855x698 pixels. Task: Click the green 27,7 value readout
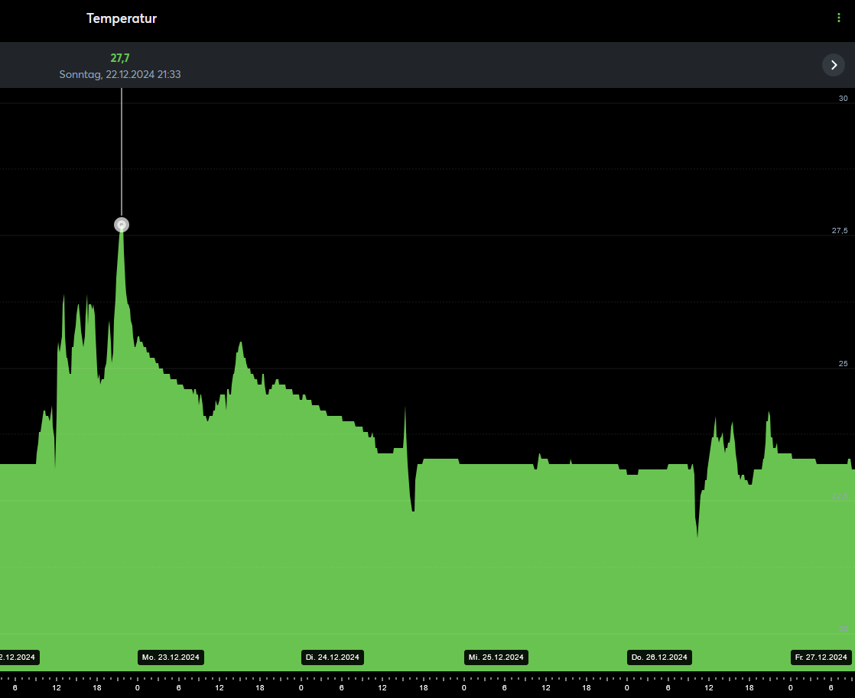[x=120, y=58]
